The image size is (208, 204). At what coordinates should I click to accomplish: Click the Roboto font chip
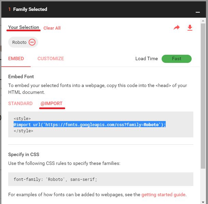coord(19,42)
